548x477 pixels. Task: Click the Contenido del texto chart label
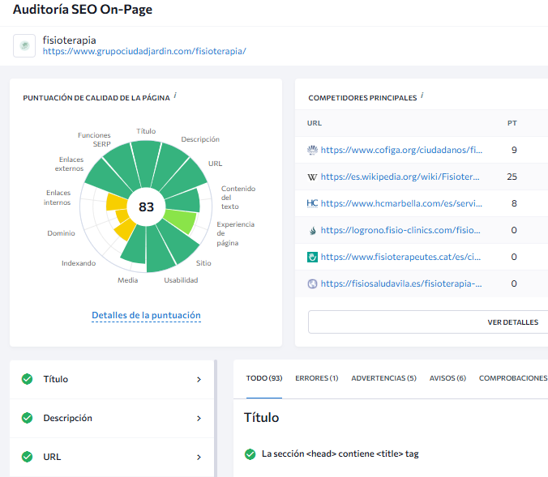coord(238,198)
